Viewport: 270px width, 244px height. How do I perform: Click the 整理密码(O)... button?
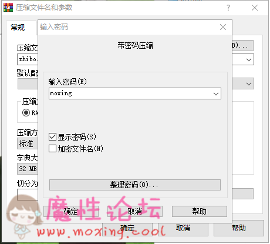(x=135, y=185)
